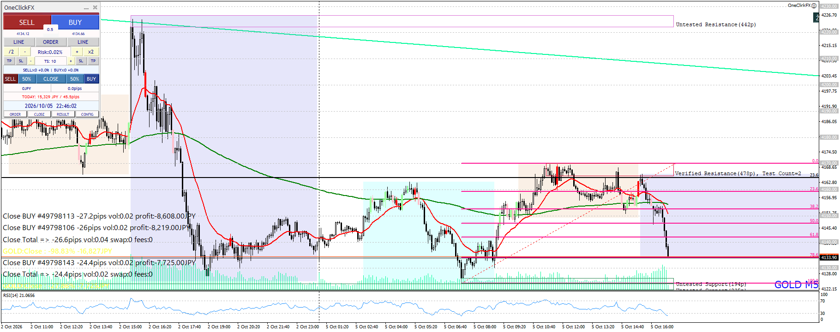
Task: Click the center CLOSE positions button
Action: click(51, 79)
